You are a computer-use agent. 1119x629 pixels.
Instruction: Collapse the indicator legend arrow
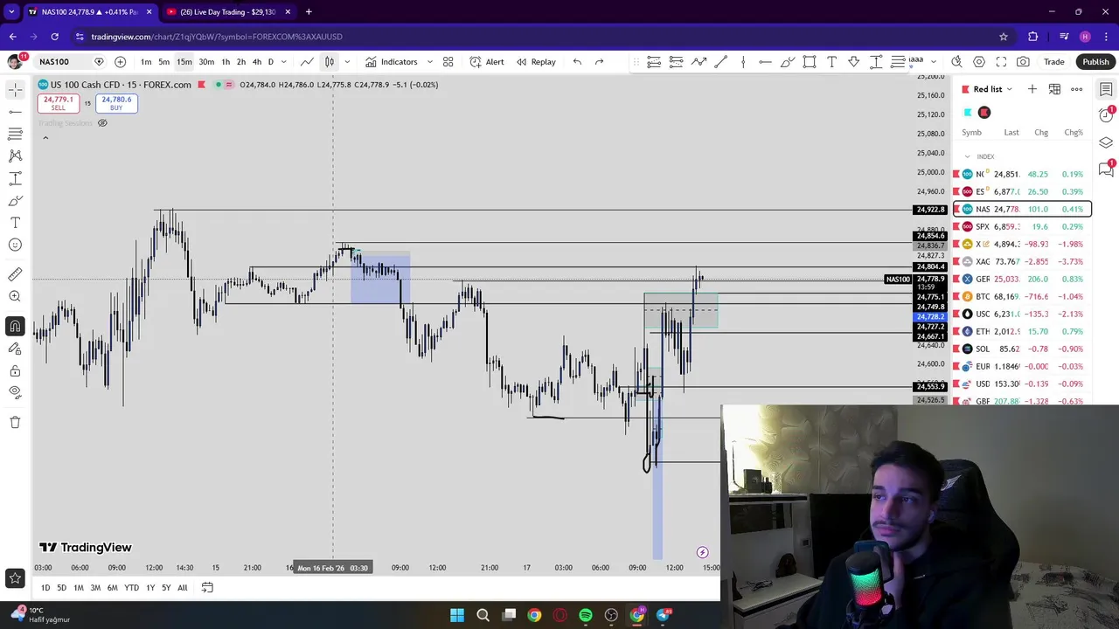tap(45, 137)
